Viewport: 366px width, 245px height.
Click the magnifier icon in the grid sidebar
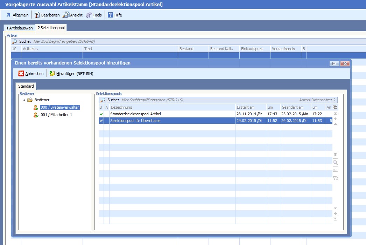[335, 163]
